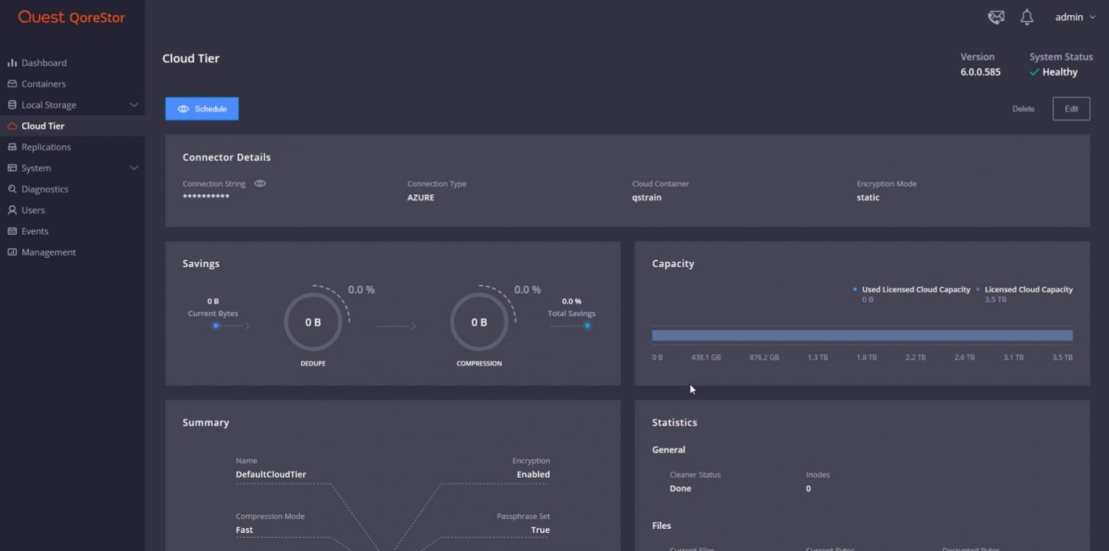
Task: Click the licensed capacity bar
Action: pos(862,335)
